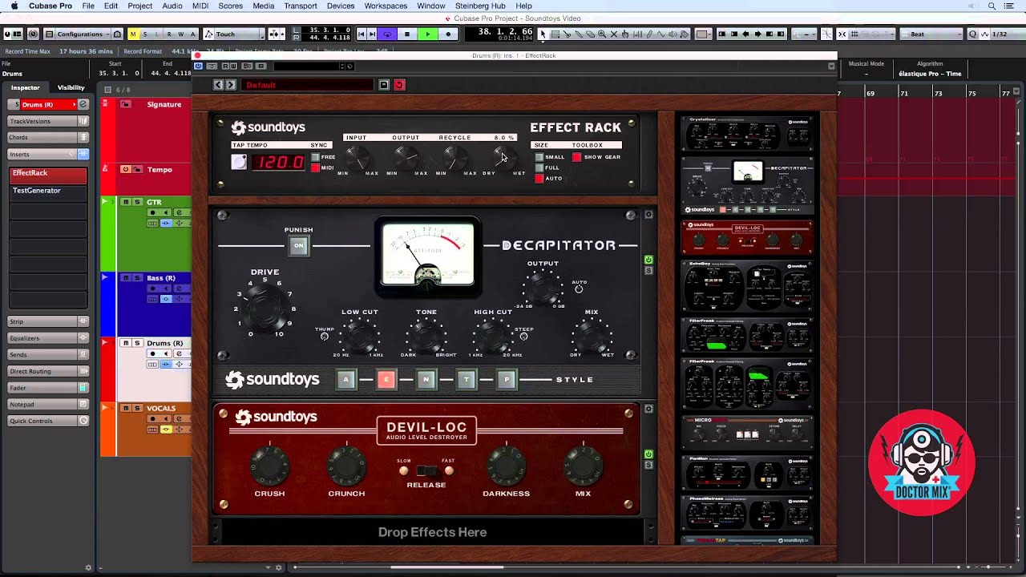Open the MIDI menu

click(x=200, y=6)
